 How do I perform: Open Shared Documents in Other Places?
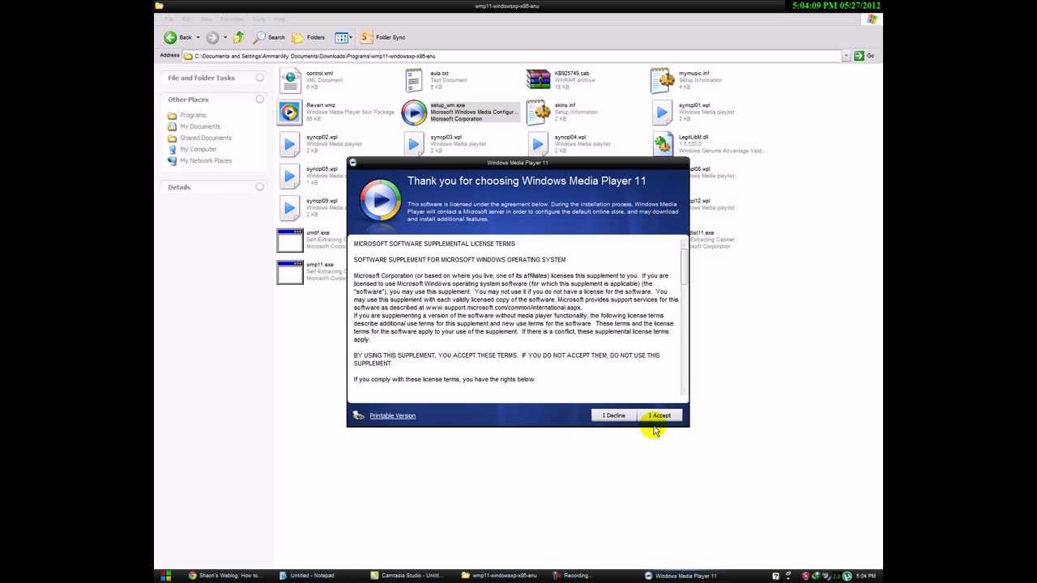click(x=206, y=138)
